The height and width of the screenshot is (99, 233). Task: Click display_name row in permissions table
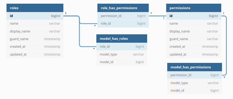194,31
